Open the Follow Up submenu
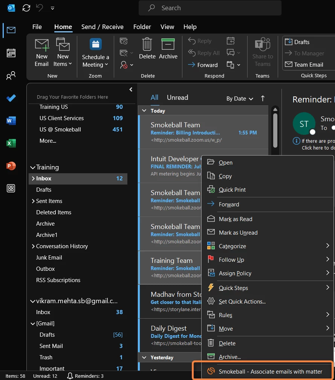The width and height of the screenshot is (335, 380). pyautogui.click(x=268, y=259)
